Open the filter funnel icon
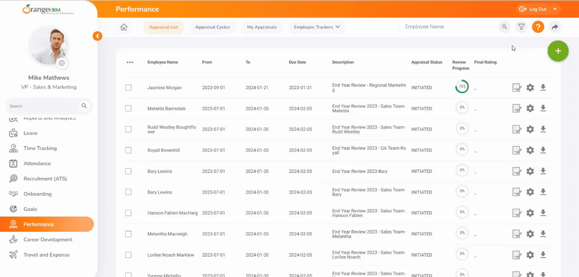This screenshot has height=277, width=579. pyautogui.click(x=522, y=27)
